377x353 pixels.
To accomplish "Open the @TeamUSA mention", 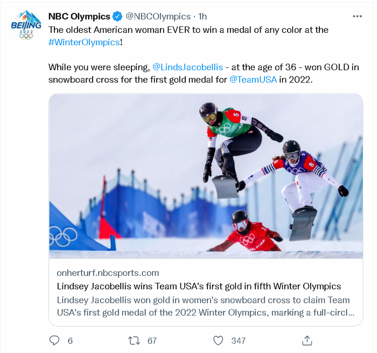I will pyautogui.click(x=253, y=80).
